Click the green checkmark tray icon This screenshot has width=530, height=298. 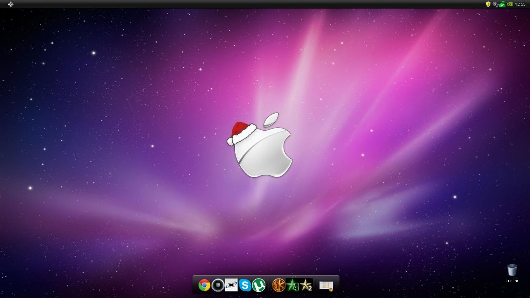tap(502, 4)
